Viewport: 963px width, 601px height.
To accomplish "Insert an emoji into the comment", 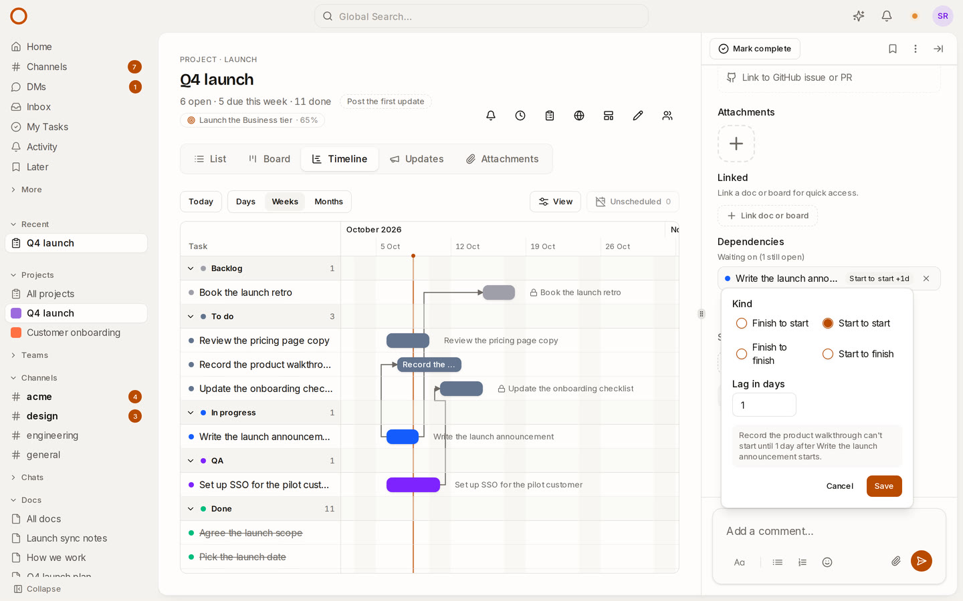I will (x=827, y=562).
